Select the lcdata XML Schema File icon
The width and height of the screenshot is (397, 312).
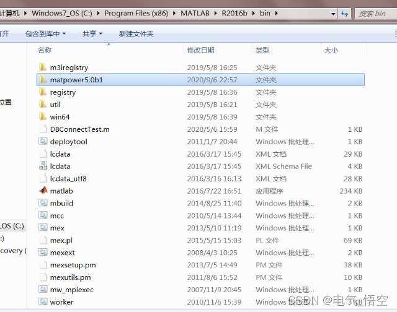(43, 166)
